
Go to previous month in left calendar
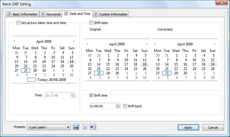click(x=14, y=41)
